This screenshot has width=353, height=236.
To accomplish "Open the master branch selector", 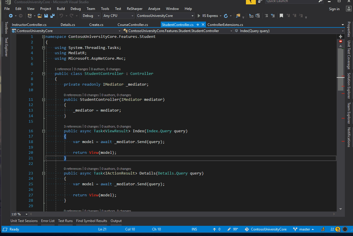I will pyautogui.click(x=303, y=229).
